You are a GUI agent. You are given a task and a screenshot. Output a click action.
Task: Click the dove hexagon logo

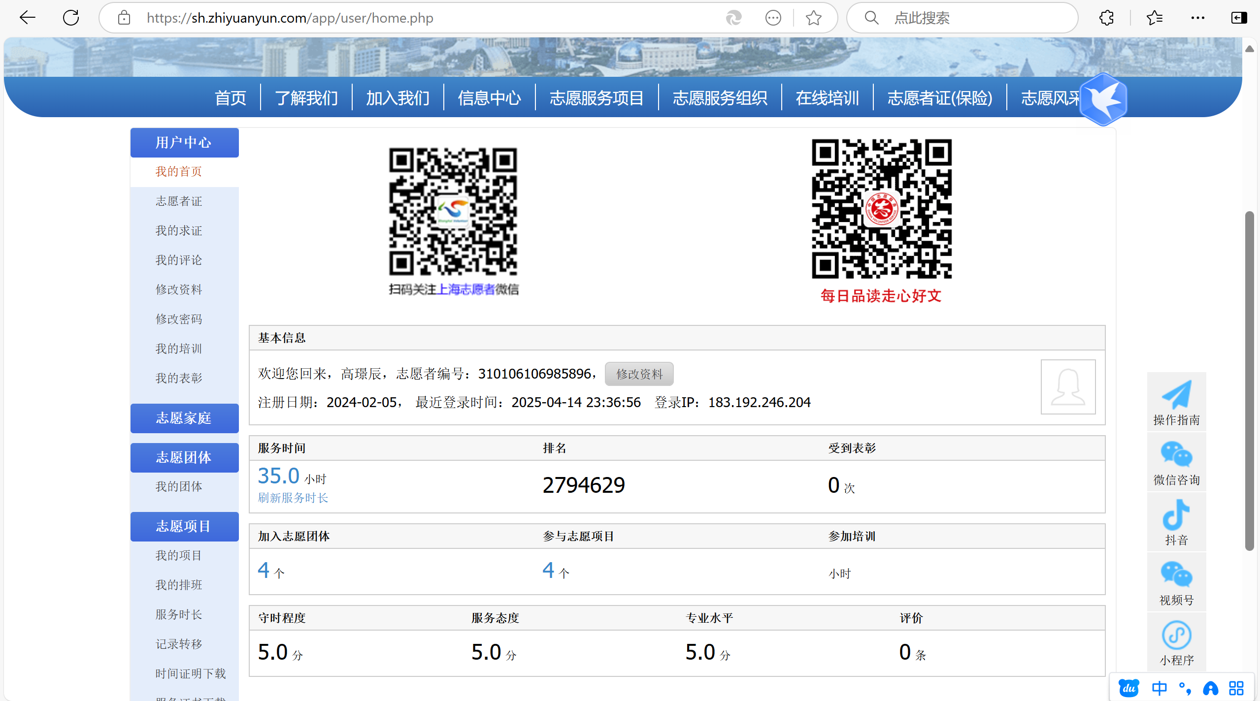(1103, 99)
